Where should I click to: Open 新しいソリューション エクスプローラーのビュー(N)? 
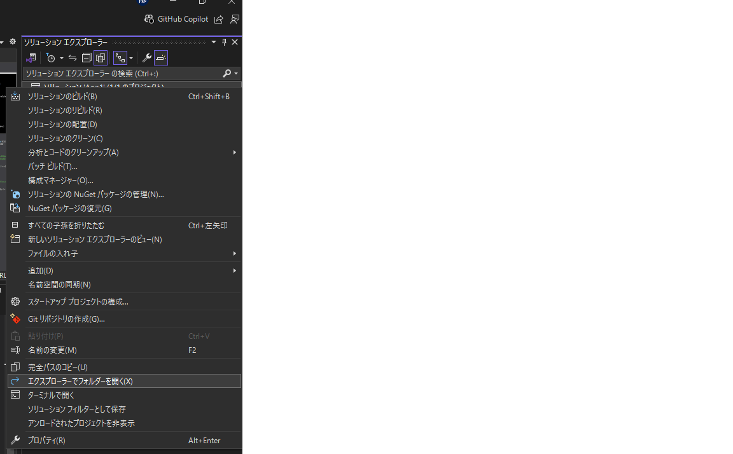tap(124, 240)
